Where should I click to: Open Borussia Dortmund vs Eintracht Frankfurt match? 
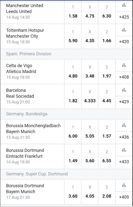coord(32,156)
